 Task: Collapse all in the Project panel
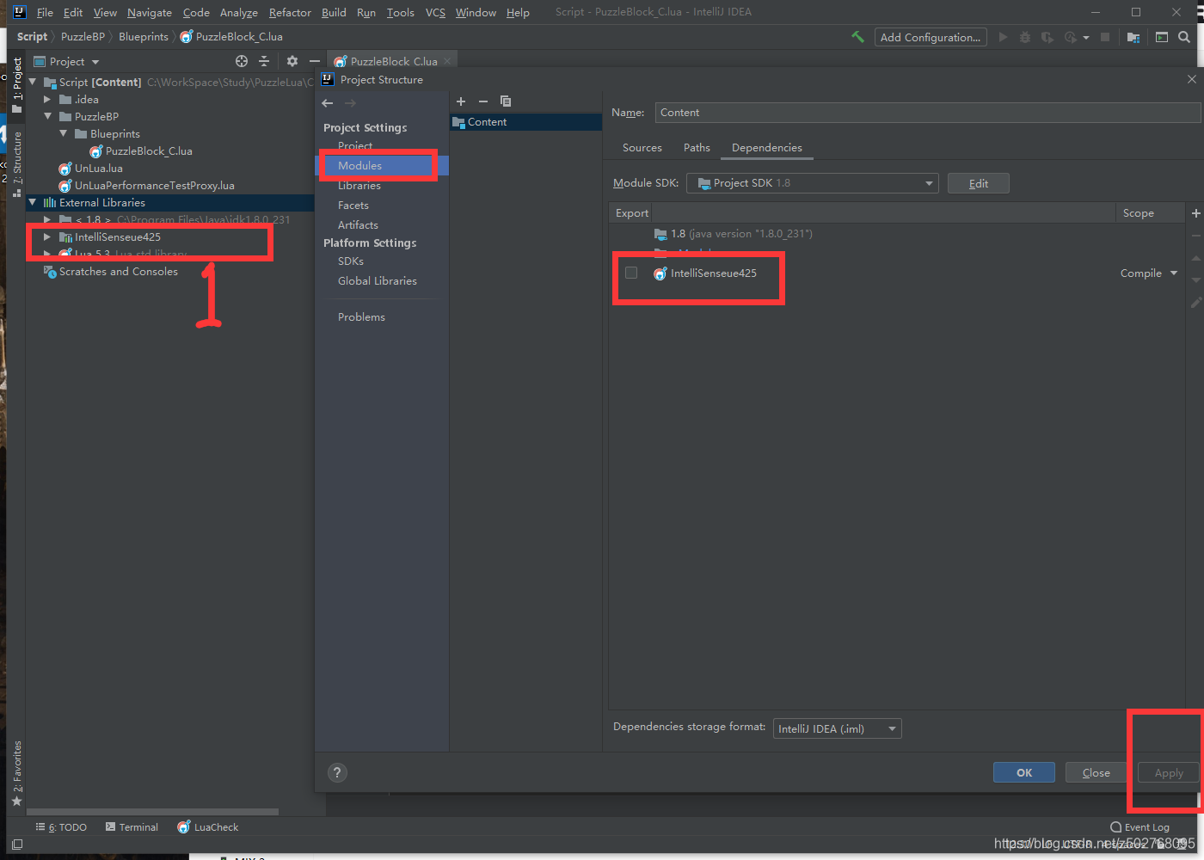click(264, 61)
